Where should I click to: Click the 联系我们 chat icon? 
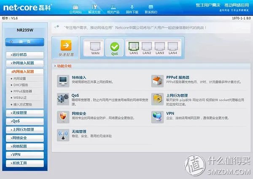coord(151,7)
